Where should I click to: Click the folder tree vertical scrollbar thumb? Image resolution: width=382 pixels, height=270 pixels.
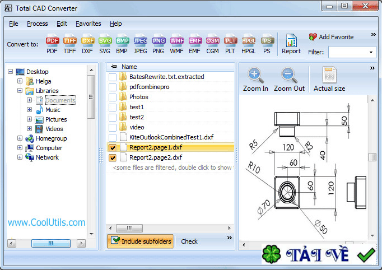click(x=91, y=97)
